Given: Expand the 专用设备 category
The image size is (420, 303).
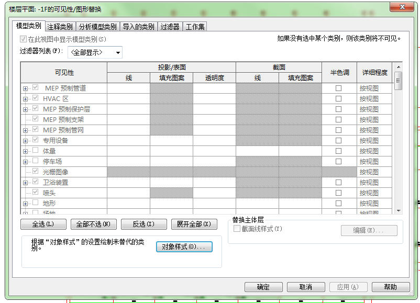Looking at the screenshot, I should pos(25,141).
